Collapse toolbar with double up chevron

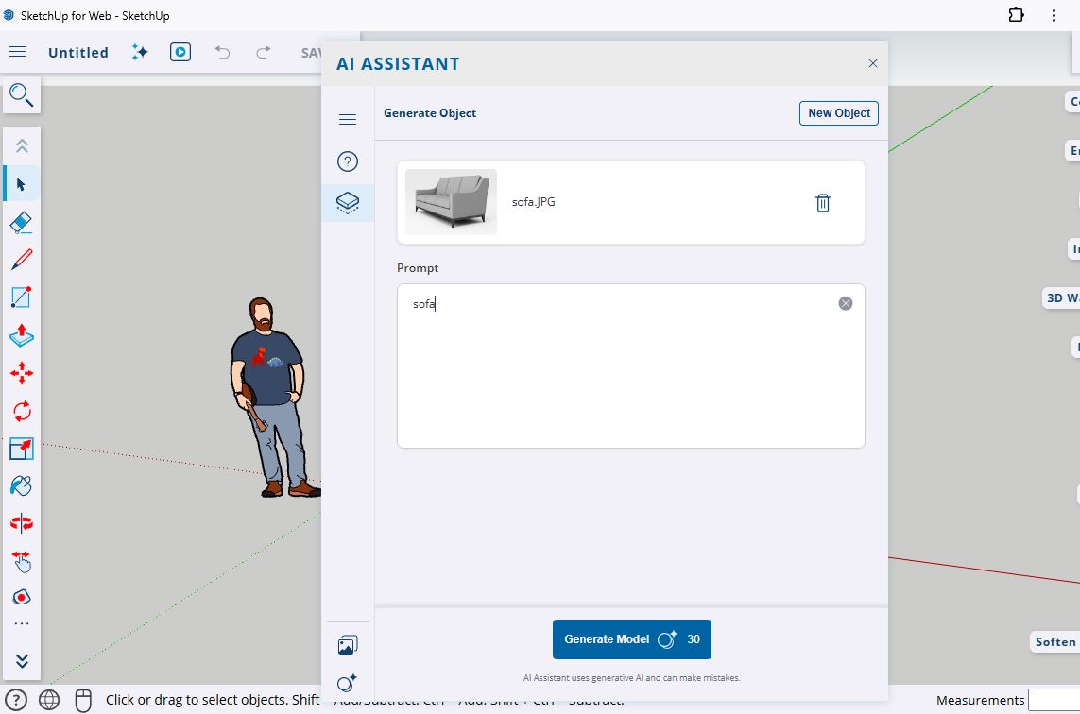coord(22,146)
